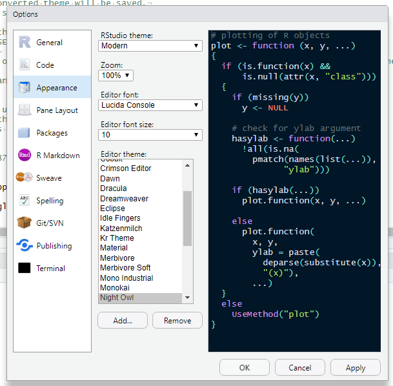Expand the RStudio theme dropdown
Image resolution: width=393 pixels, height=386 pixels.
(x=150, y=46)
